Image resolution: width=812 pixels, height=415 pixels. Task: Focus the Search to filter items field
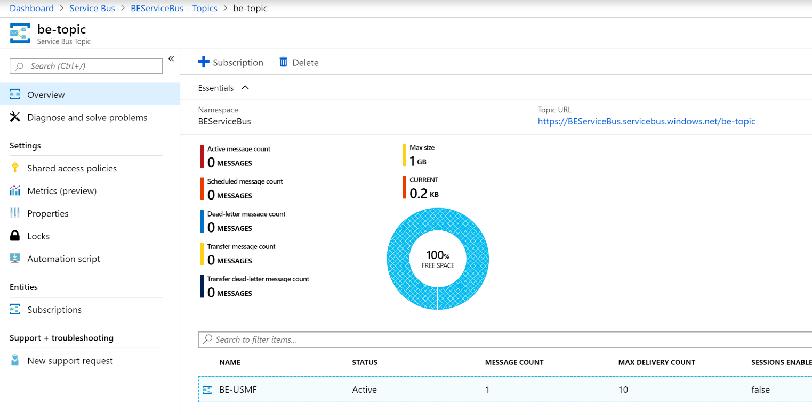[505, 339]
